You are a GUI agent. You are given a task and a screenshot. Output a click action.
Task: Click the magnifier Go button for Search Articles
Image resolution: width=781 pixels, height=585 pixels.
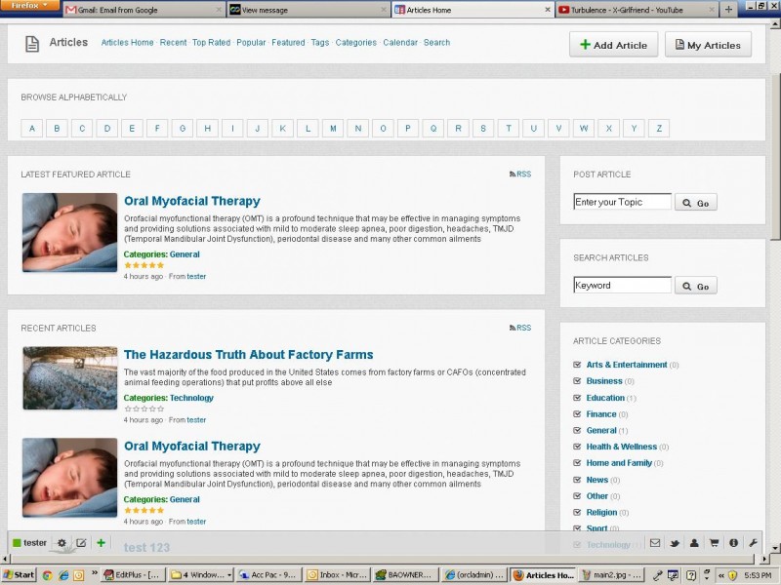tap(696, 286)
